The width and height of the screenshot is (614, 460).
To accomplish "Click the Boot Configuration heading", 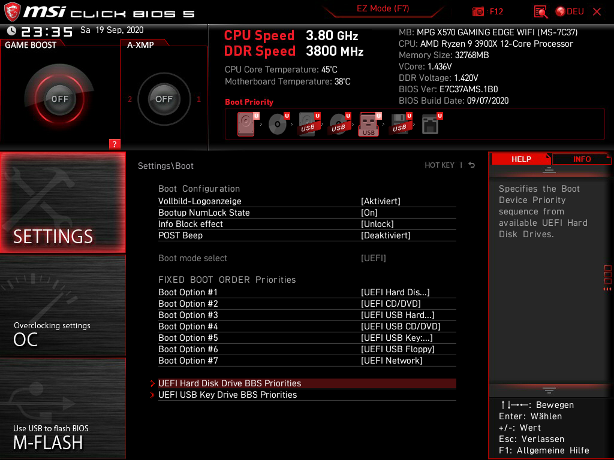I will (199, 189).
